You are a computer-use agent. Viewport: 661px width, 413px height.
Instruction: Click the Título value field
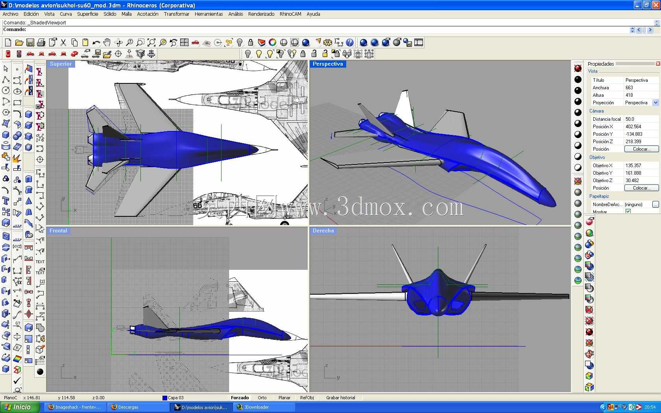[x=641, y=80]
